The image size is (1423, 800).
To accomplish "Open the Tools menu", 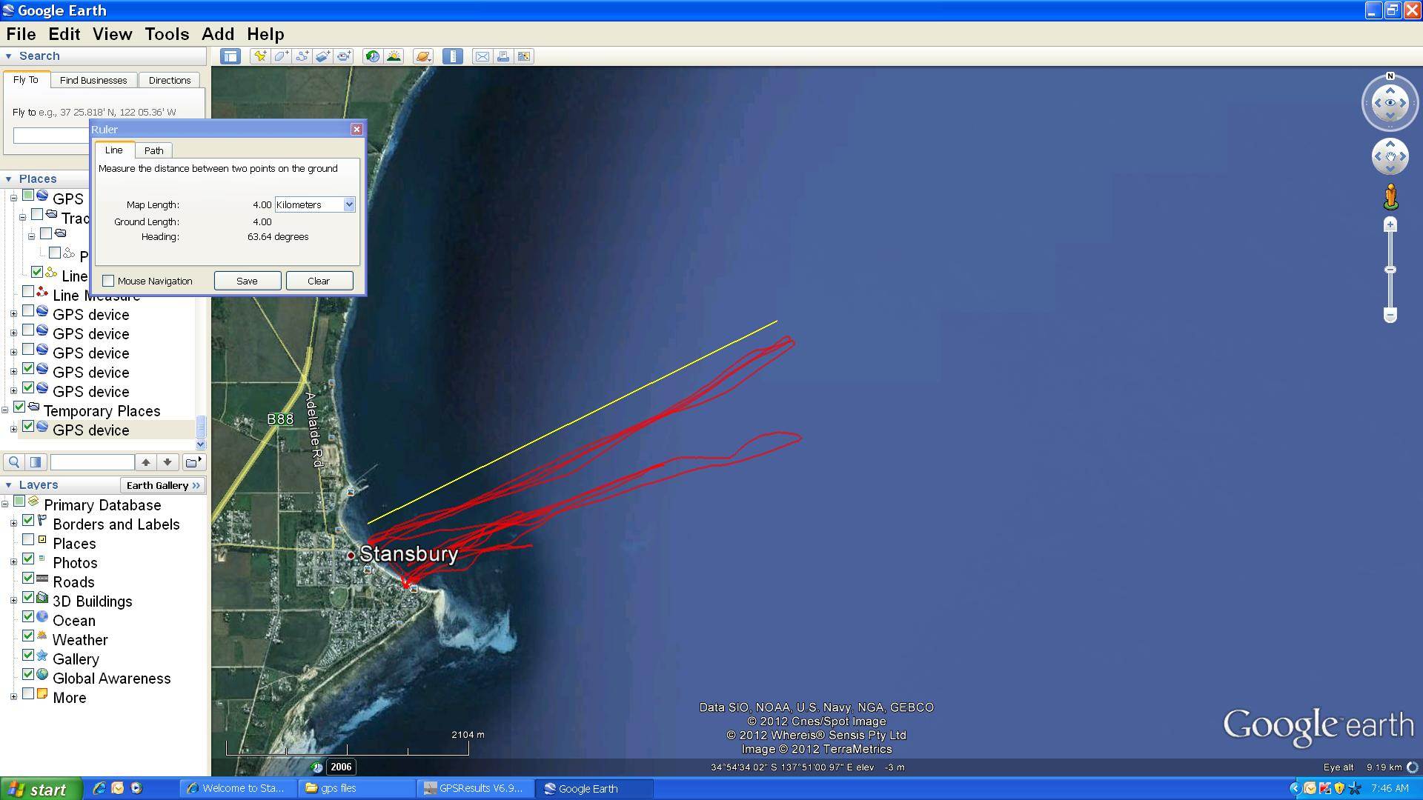I will pyautogui.click(x=167, y=34).
